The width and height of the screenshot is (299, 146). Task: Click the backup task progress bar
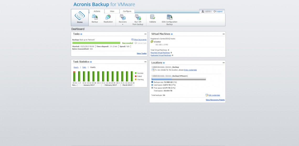pos(96,43)
